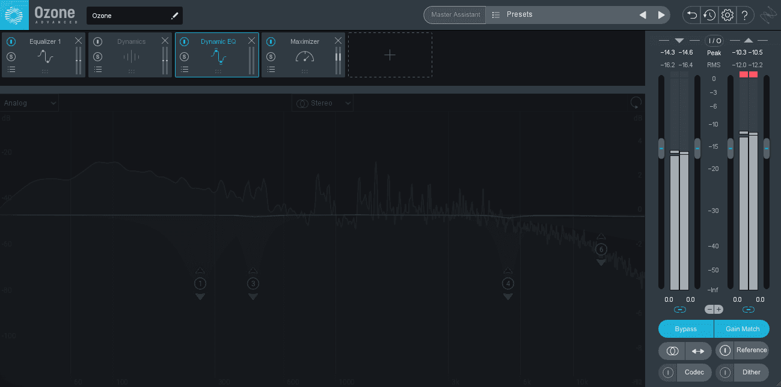Toggle Maximizer power button
Image resolution: width=781 pixels, height=387 pixels.
[x=271, y=41]
